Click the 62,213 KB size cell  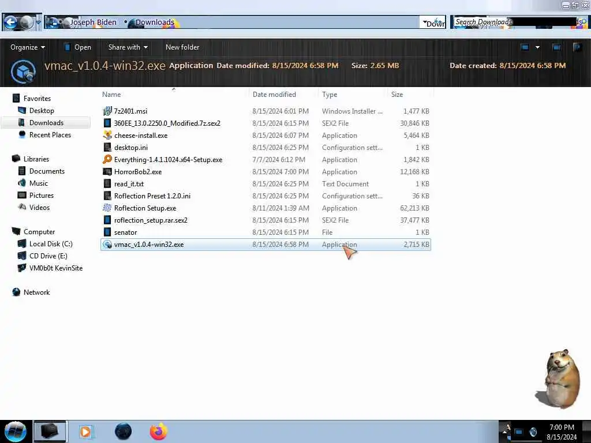click(x=414, y=208)
